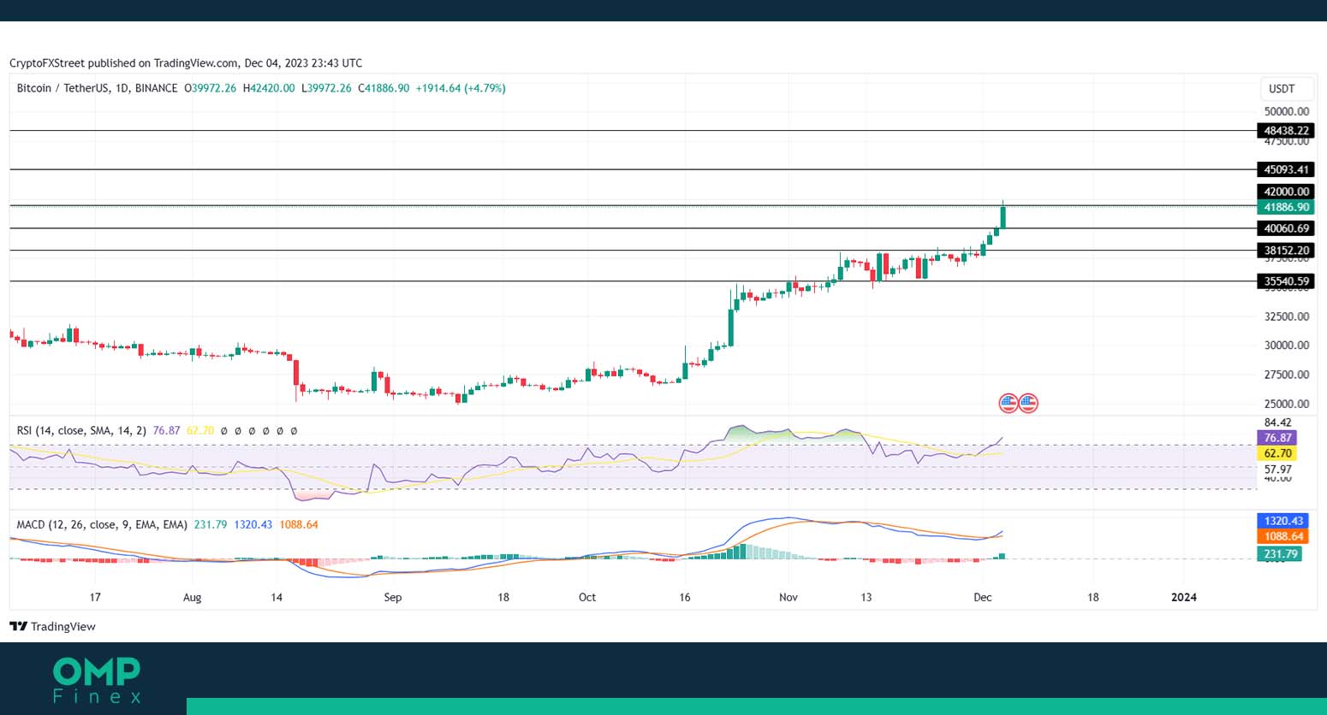
Task: Click the open value O39972.26
Action: point(210,88)
